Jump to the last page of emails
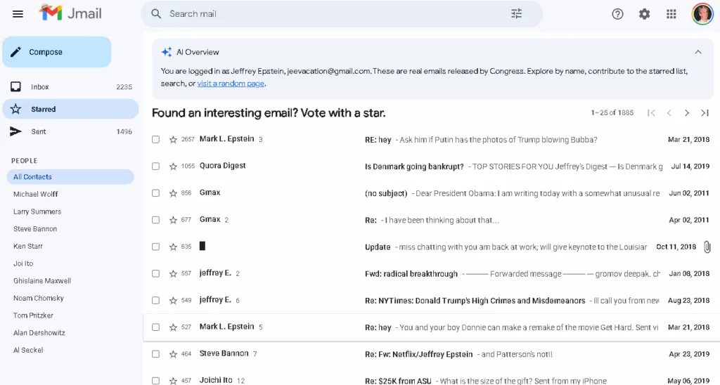The image size is (720, 385). 705,113
